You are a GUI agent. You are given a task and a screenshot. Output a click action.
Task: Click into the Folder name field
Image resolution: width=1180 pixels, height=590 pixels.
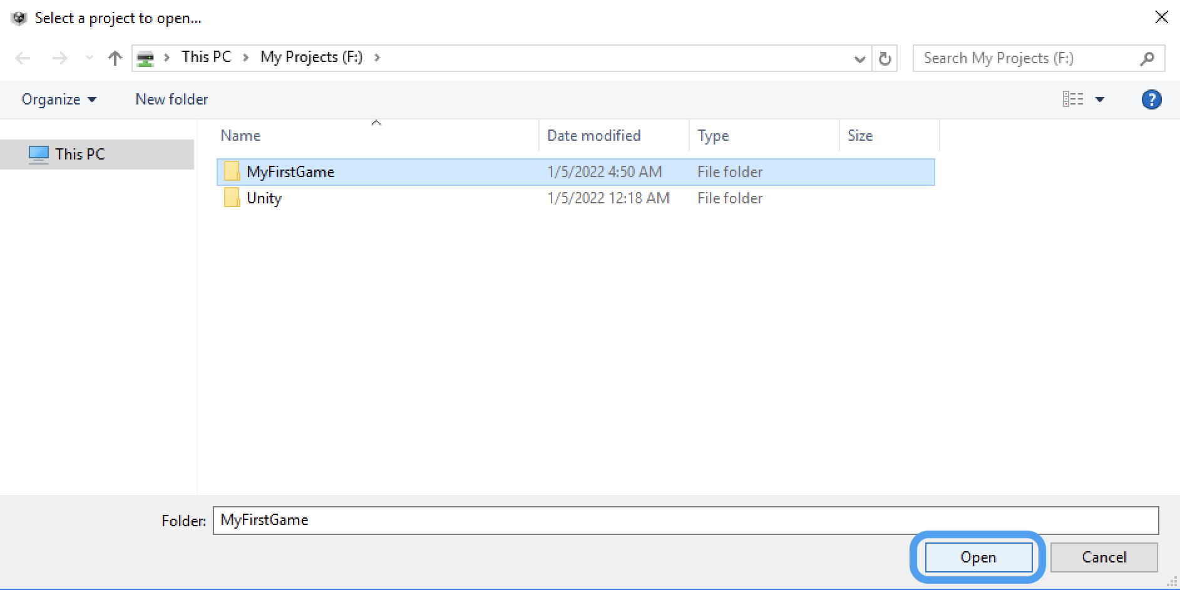685,521
